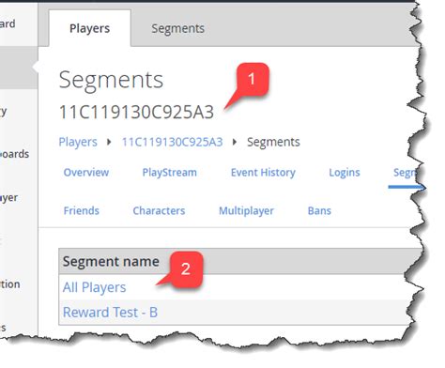445x368 pixels.
Task: Click the red callout marker 1
Action: [x=253, y=79]
